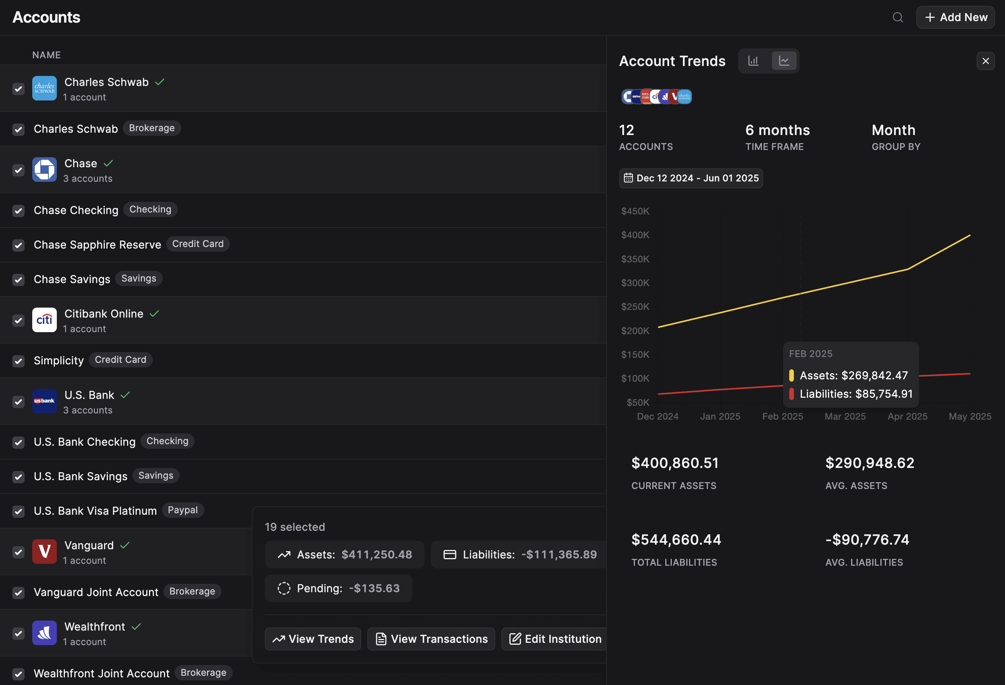The height and width of the screenshot is (685, 1005).
Task: Click the red Liabilities swatch in chart tooltip
Action: click(x=792, y=394)
